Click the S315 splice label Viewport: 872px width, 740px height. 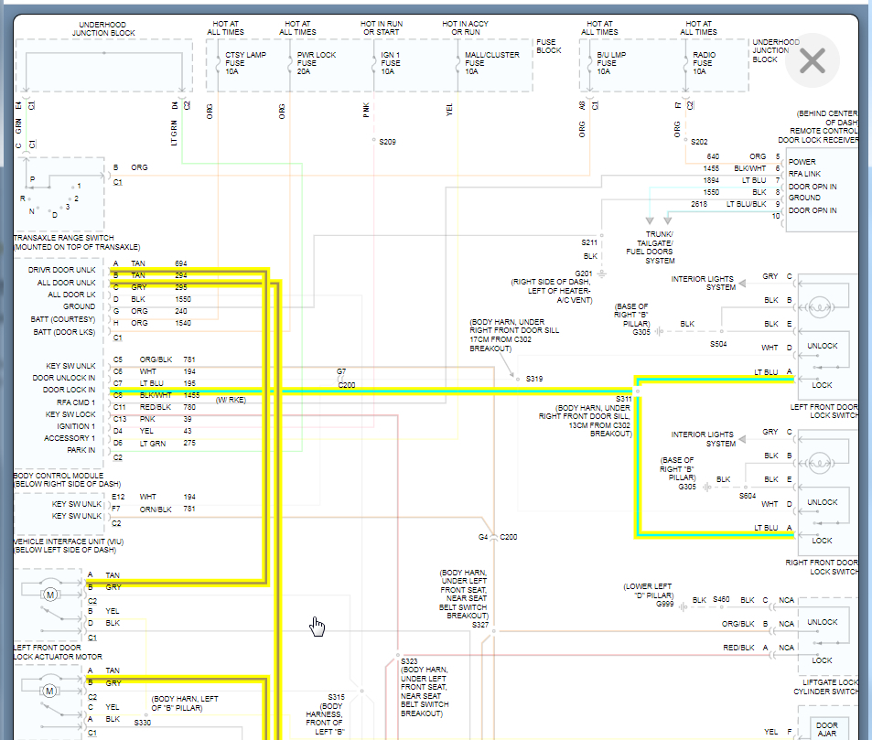(336, 697)
